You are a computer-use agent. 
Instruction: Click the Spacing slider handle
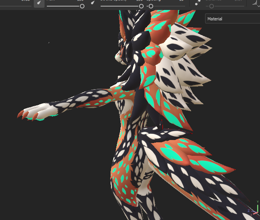point(151,6)
